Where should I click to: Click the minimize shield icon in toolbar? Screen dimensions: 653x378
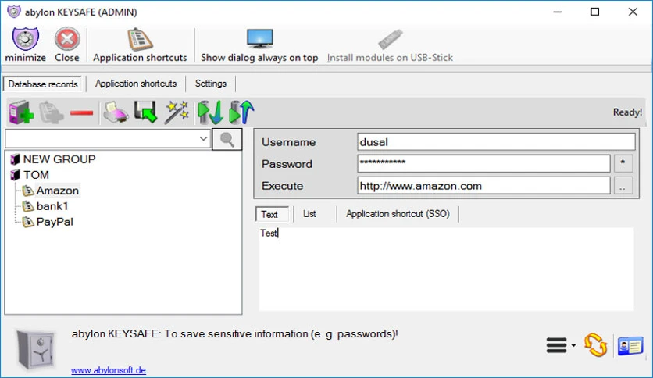click(x=26, y=39)
